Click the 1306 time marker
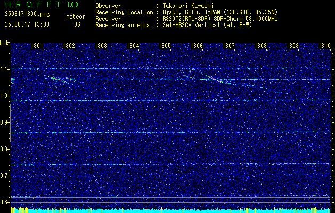335x213 pixels. tap(197, 45)
